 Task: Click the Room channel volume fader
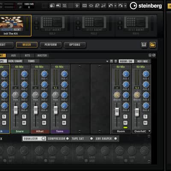click(x=117, y=112)
